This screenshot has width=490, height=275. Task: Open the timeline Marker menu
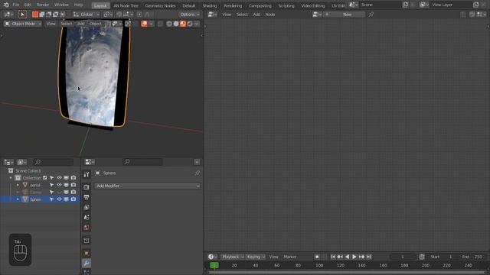289,257
